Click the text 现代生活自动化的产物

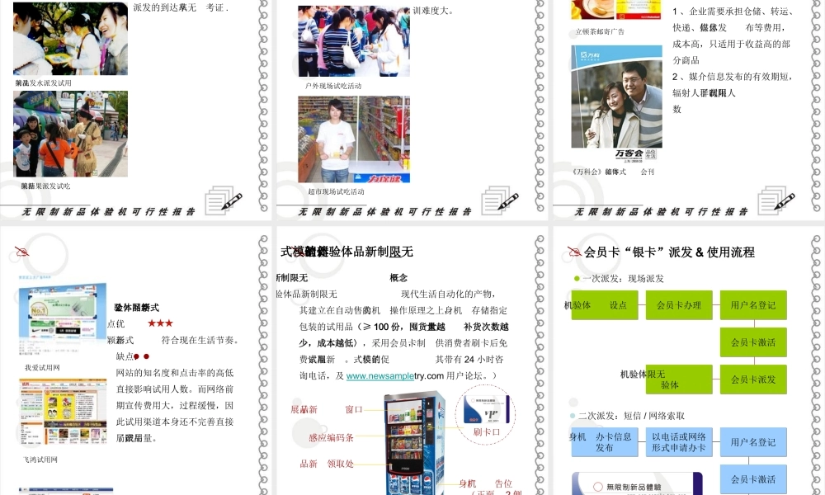point(448,294)
